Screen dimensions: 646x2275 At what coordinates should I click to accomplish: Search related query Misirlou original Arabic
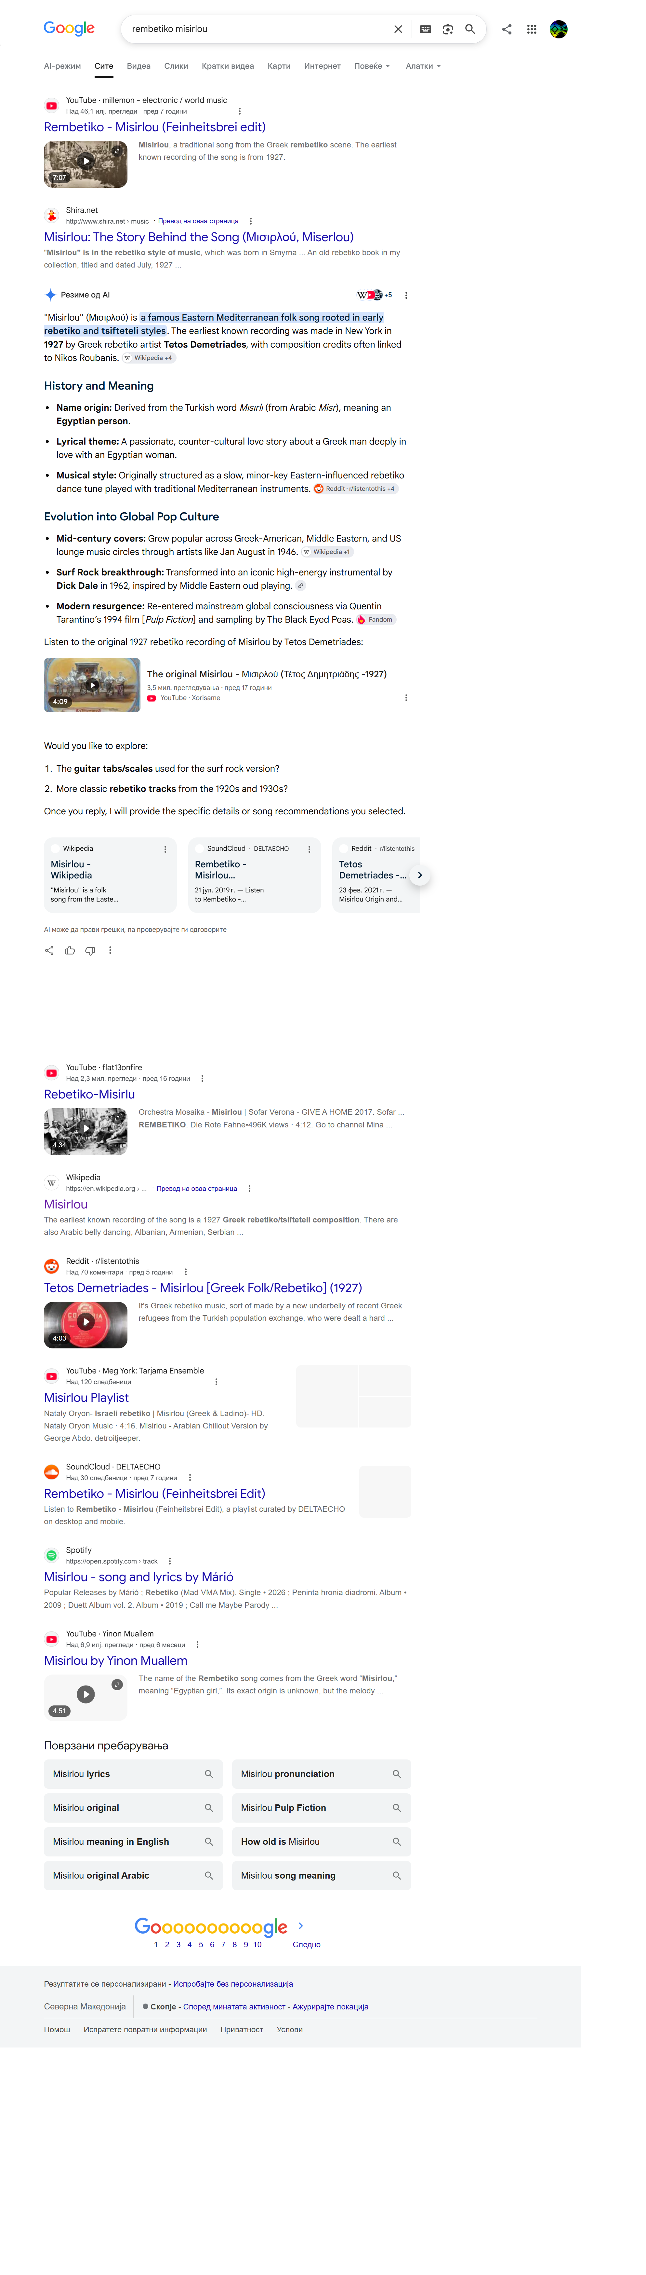(133, 1876)
